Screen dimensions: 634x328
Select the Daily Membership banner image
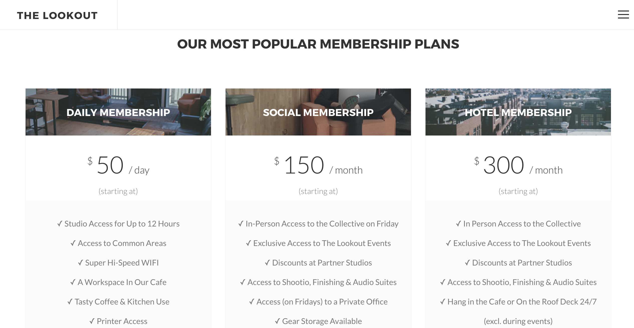click(x=118, y=112)
